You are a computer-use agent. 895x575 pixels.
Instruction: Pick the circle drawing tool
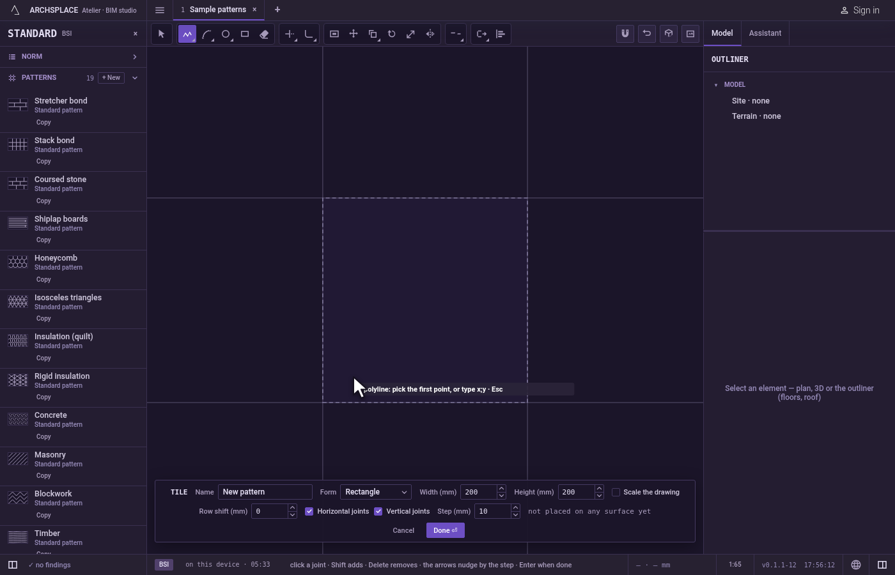click(x=226, y=34)
